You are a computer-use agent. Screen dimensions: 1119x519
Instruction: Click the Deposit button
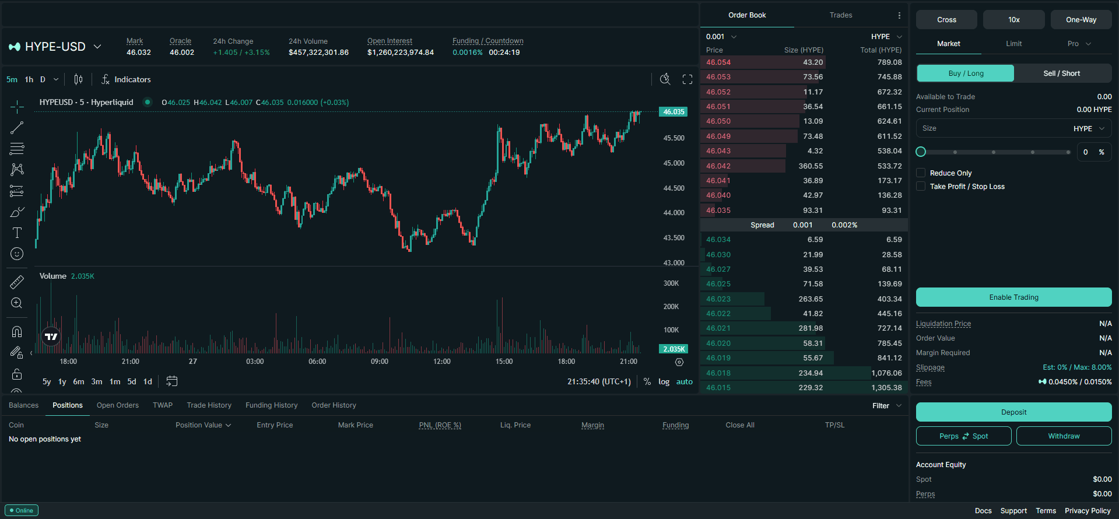[1014, 412]
